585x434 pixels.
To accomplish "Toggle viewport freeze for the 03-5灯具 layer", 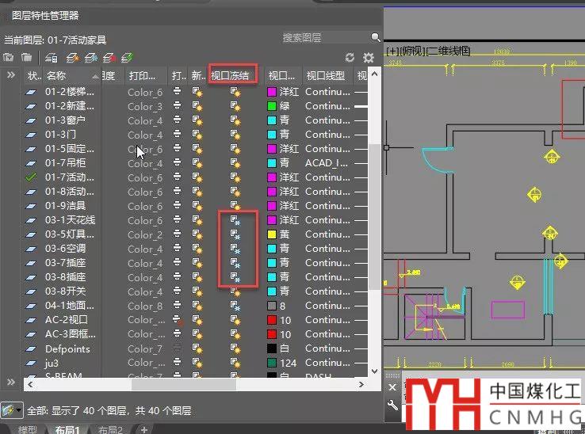I will click(x=235, y=234).
